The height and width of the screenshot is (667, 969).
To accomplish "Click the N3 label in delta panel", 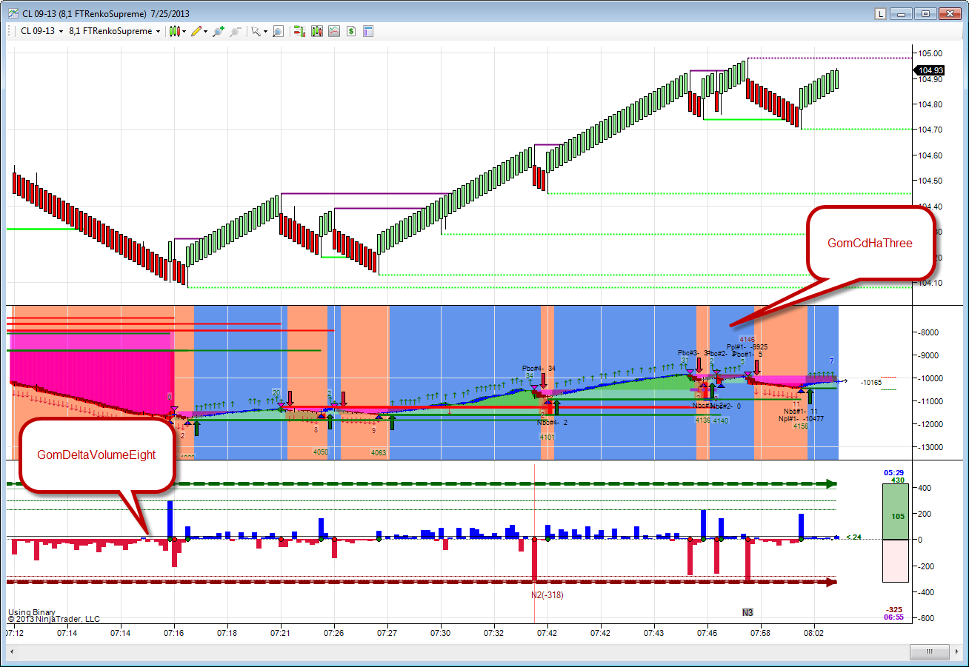I will point(747,612).
